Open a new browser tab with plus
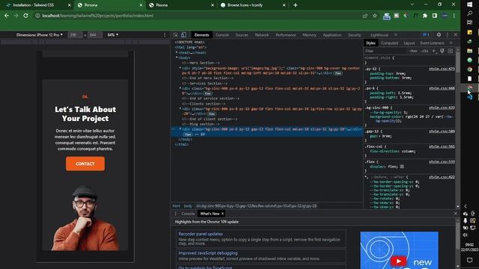 coord(295,5)
